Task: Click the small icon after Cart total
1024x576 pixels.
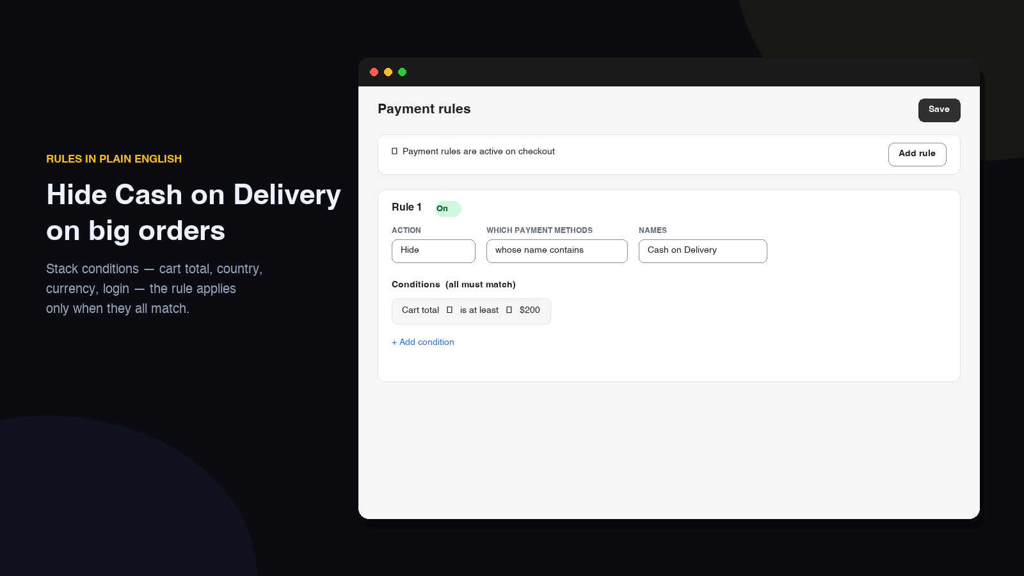Action: point(449,310)
